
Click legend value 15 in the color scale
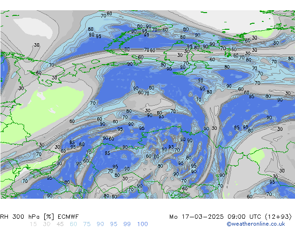click(33, 224)
